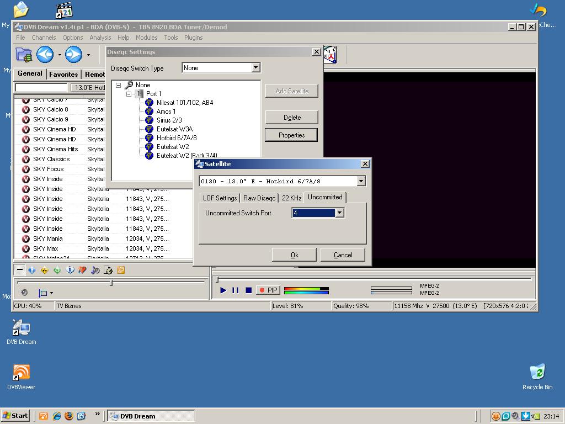This screenshot has height=424, width=565.
Task: Collapse the None root tree node
Action: pos(118,85)
